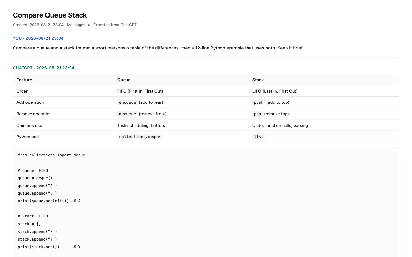Select the 'stack.append("Y")' code line
This screenshot has width=412, height=257.
pyautogui.click(x=37, y=239)
